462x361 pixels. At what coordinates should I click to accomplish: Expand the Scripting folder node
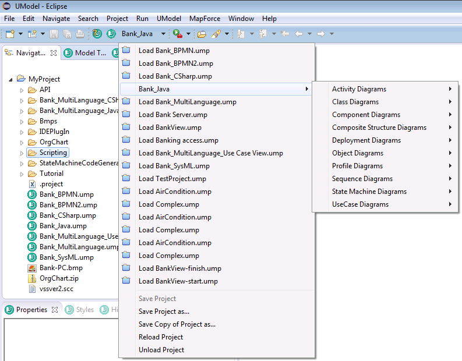22,153
